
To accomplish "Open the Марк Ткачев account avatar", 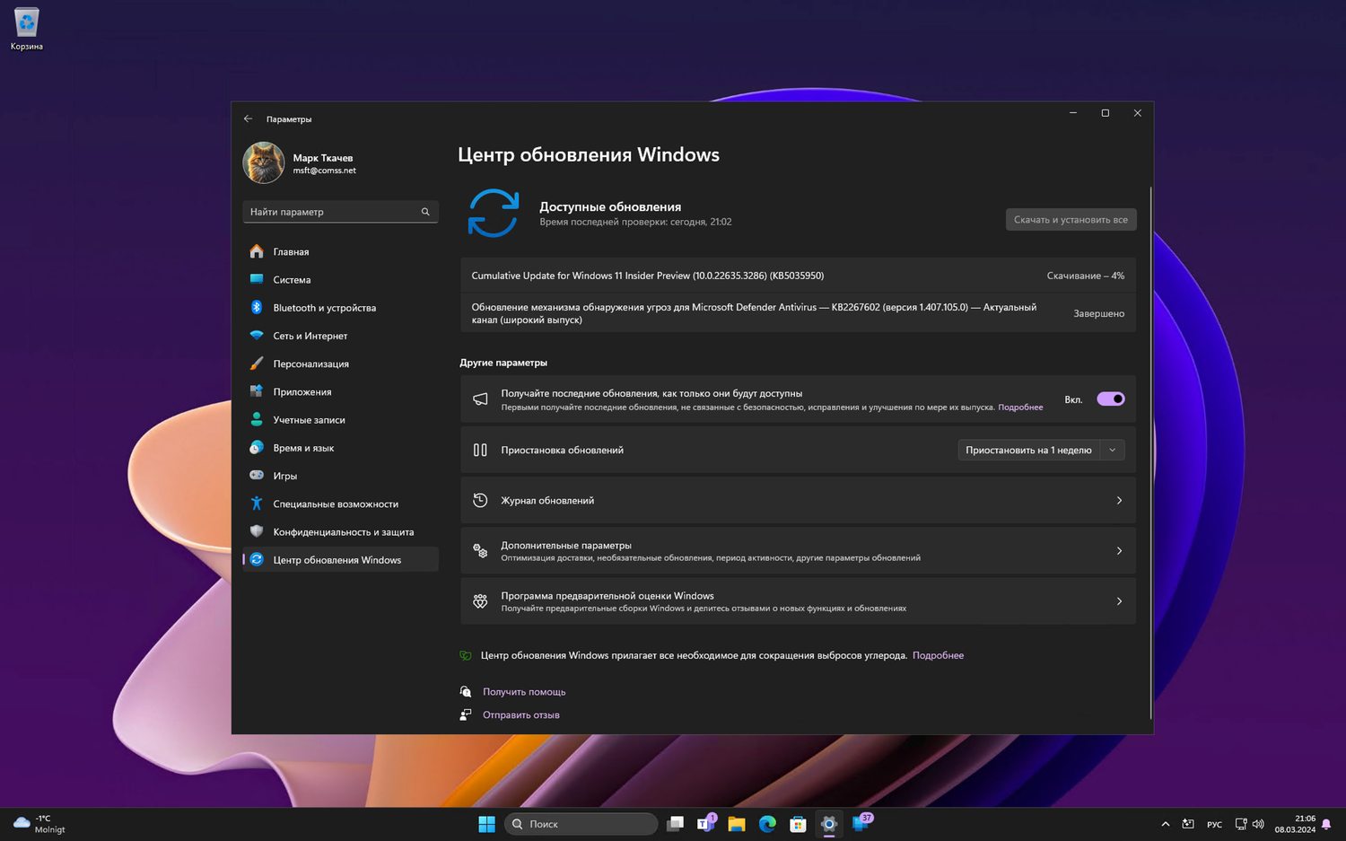I will 264,162.
